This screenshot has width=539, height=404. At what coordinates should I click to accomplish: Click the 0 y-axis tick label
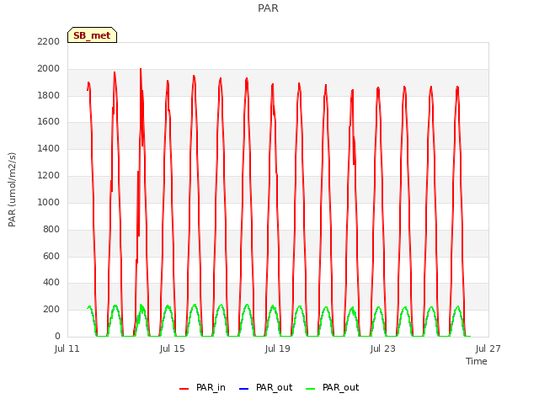57,336
